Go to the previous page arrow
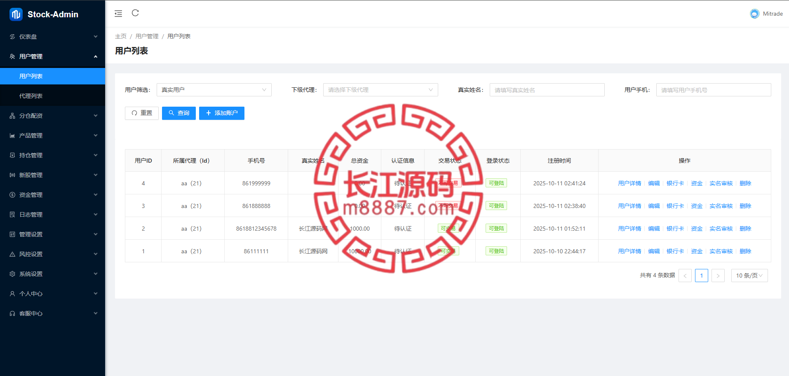The image size is (789, 376). click(685, 276)
